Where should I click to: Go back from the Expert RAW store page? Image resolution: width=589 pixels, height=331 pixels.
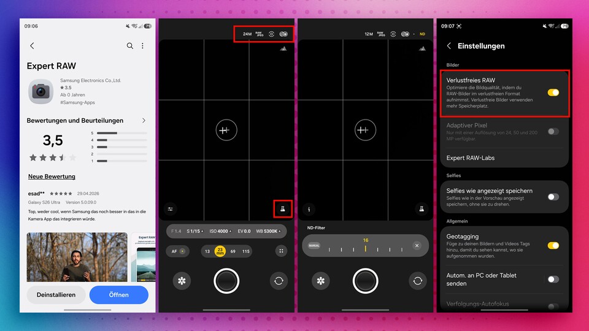coord(32,46)
